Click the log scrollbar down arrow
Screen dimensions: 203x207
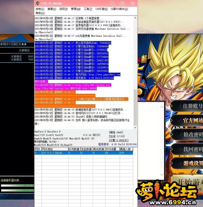135,127
